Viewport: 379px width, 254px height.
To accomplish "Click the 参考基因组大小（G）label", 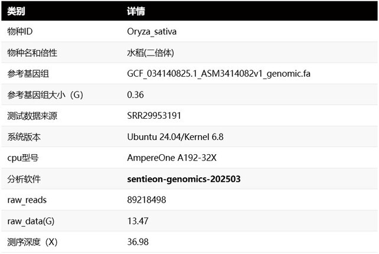I will pos(45,95).
